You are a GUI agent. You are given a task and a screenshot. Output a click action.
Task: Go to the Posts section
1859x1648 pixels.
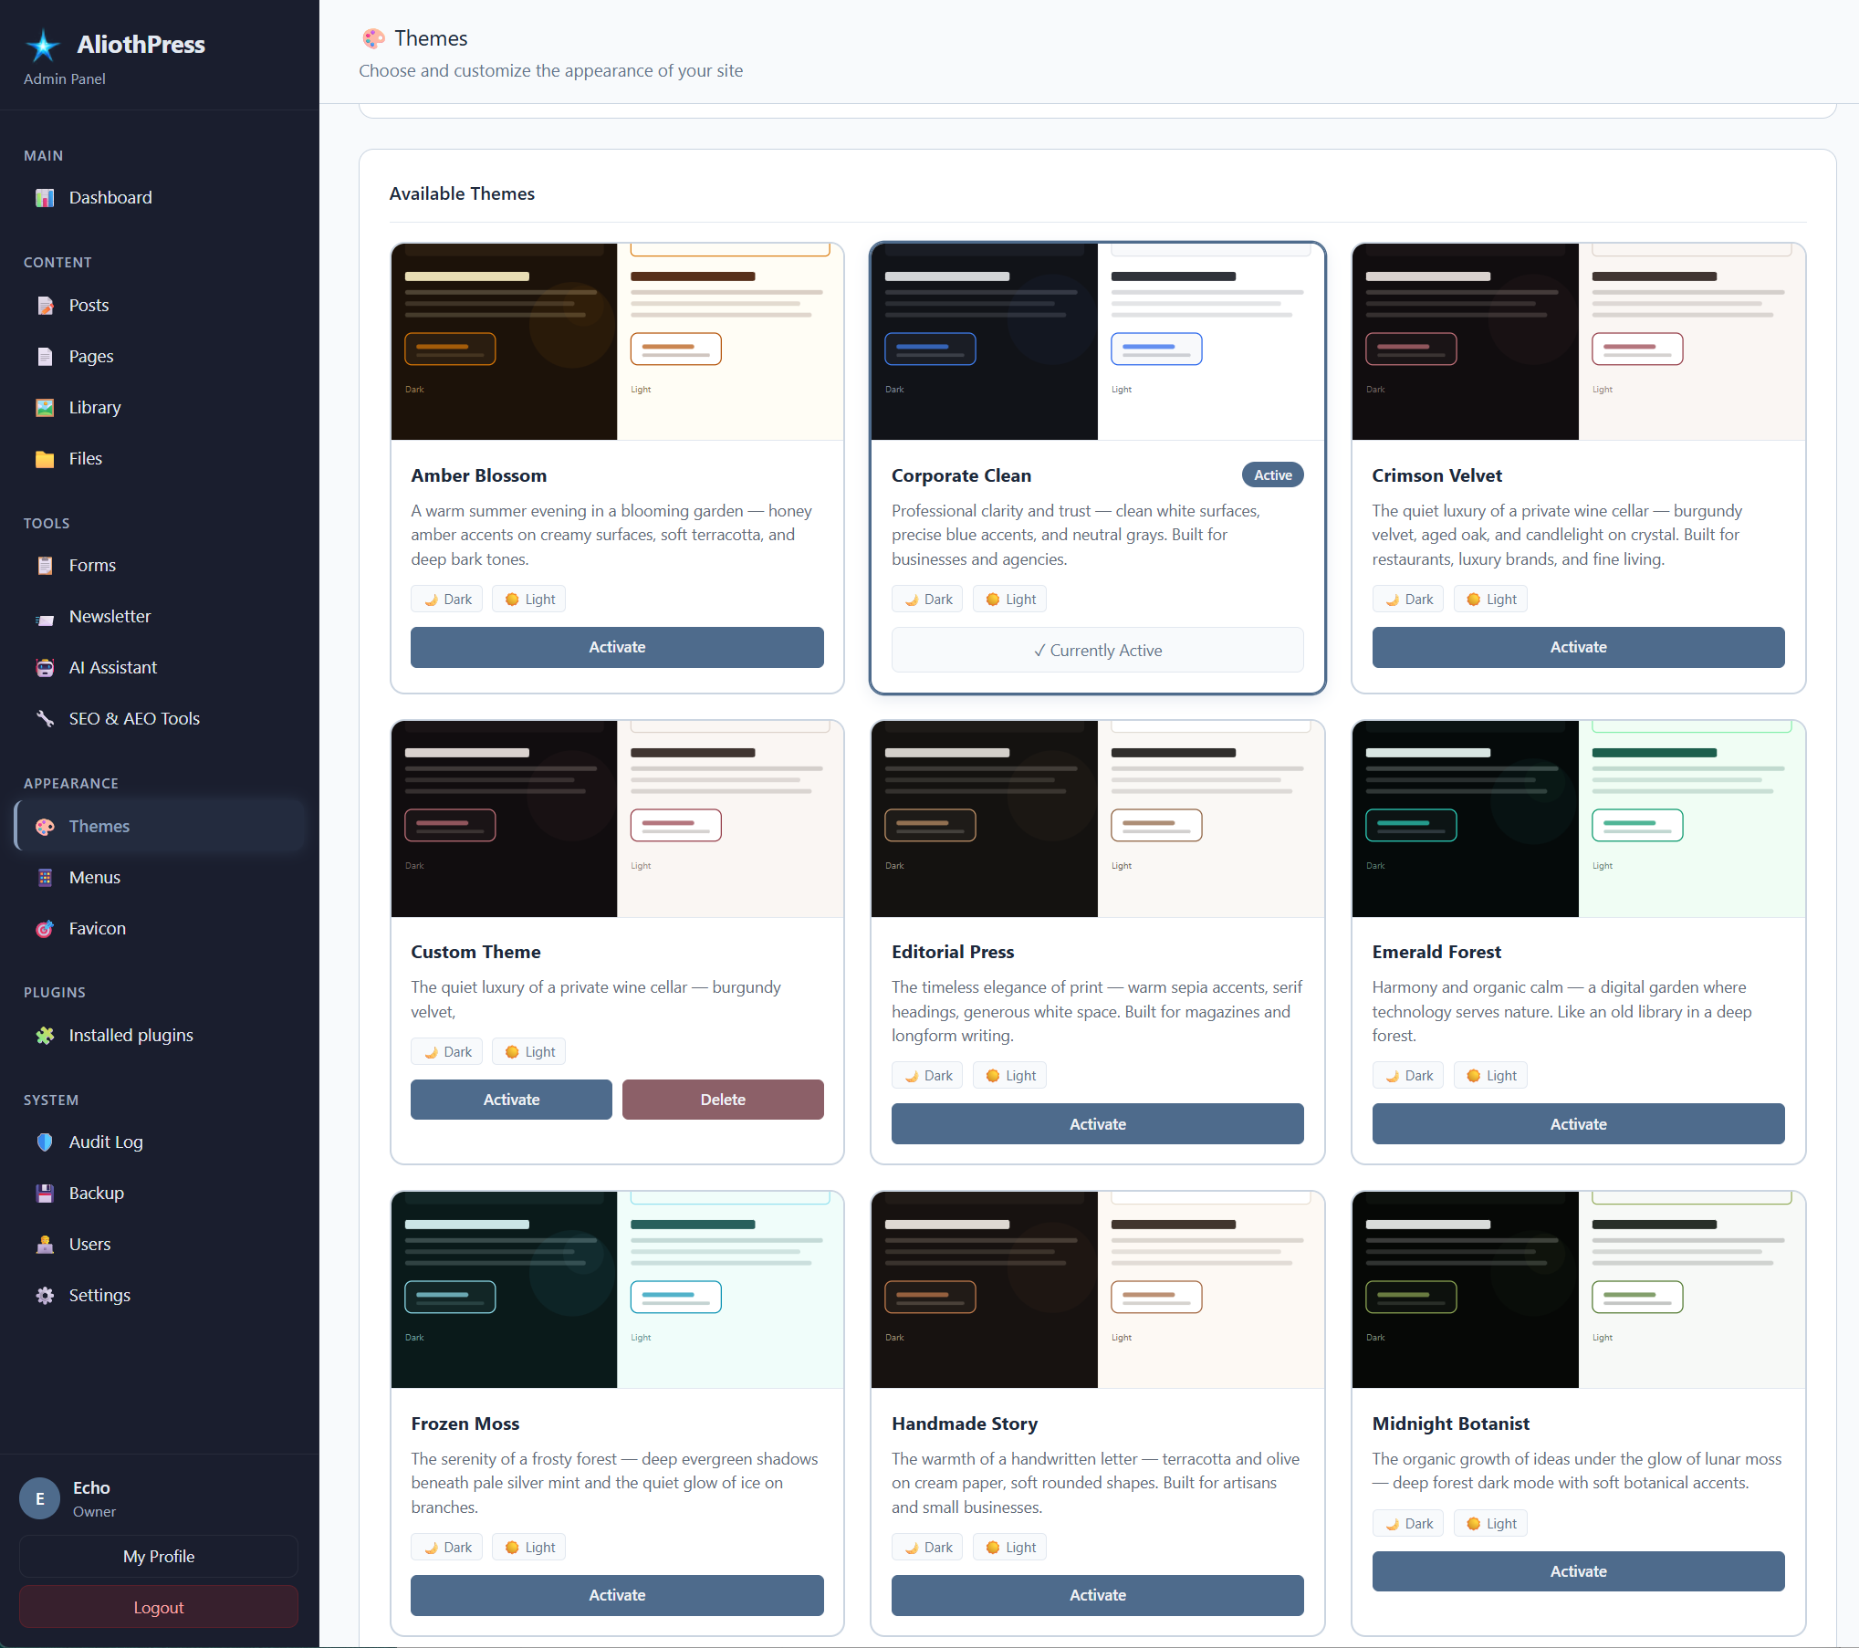pos(160,306)
